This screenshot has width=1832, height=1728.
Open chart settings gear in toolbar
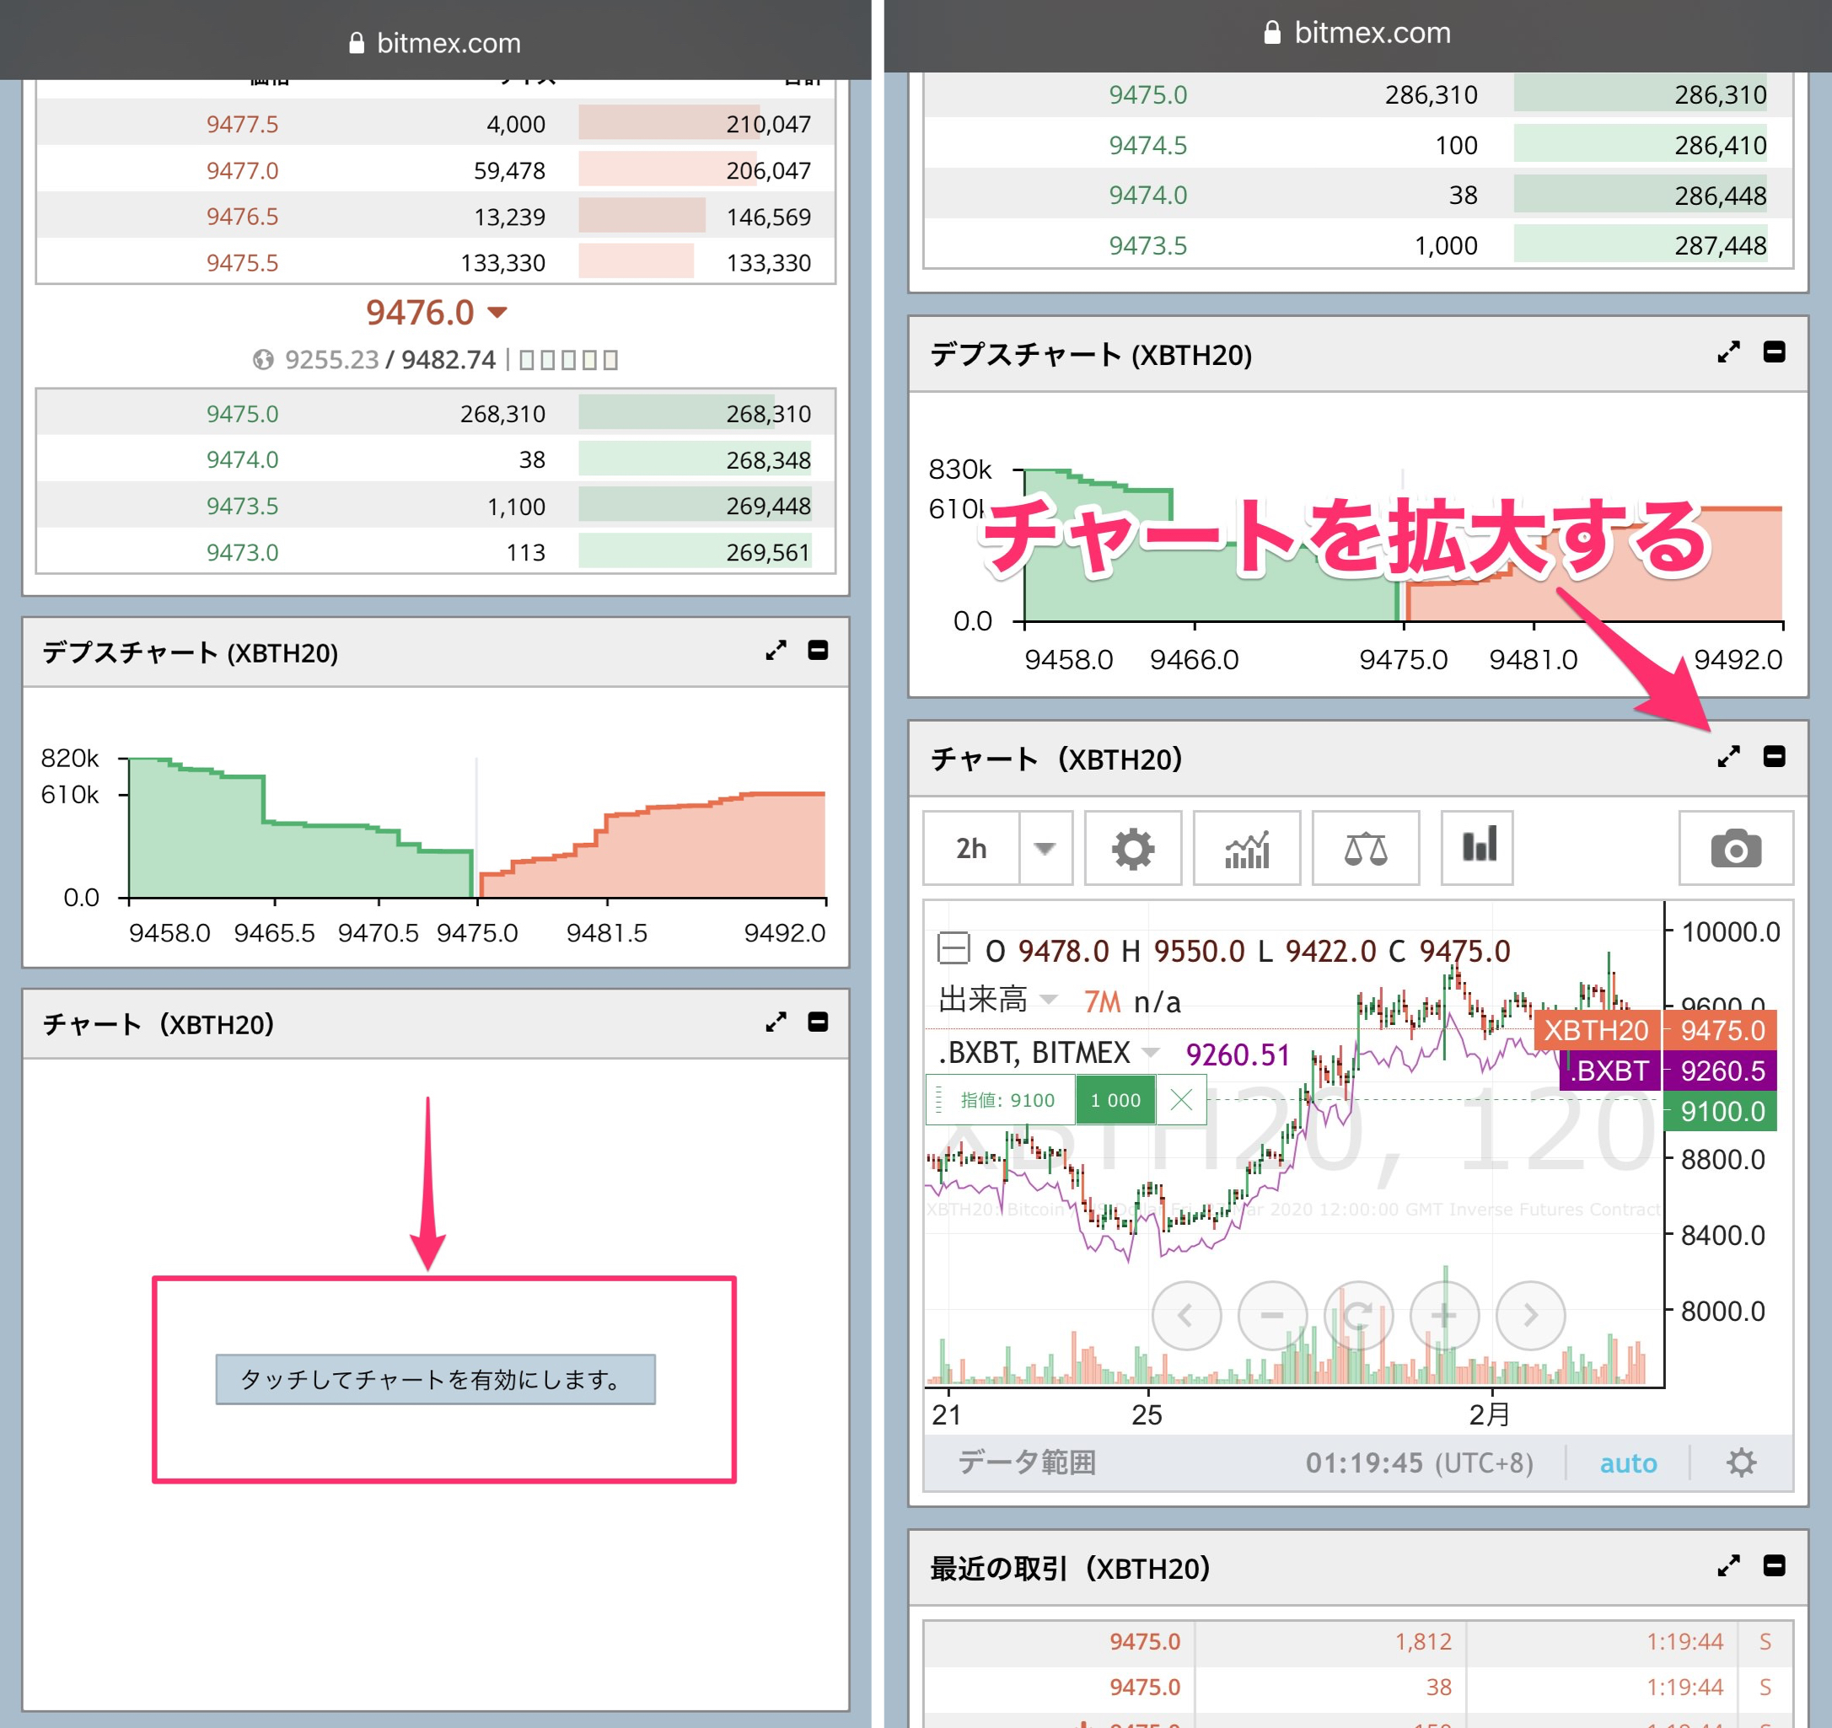tap(1131, 848)
